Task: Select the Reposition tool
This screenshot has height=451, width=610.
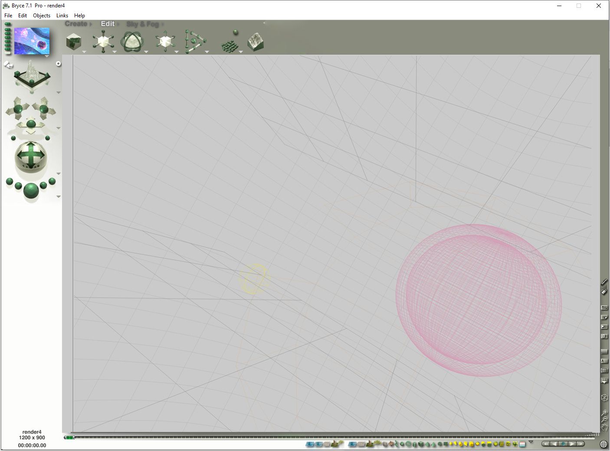Action: pyautogui.click(x=164, y=42)
